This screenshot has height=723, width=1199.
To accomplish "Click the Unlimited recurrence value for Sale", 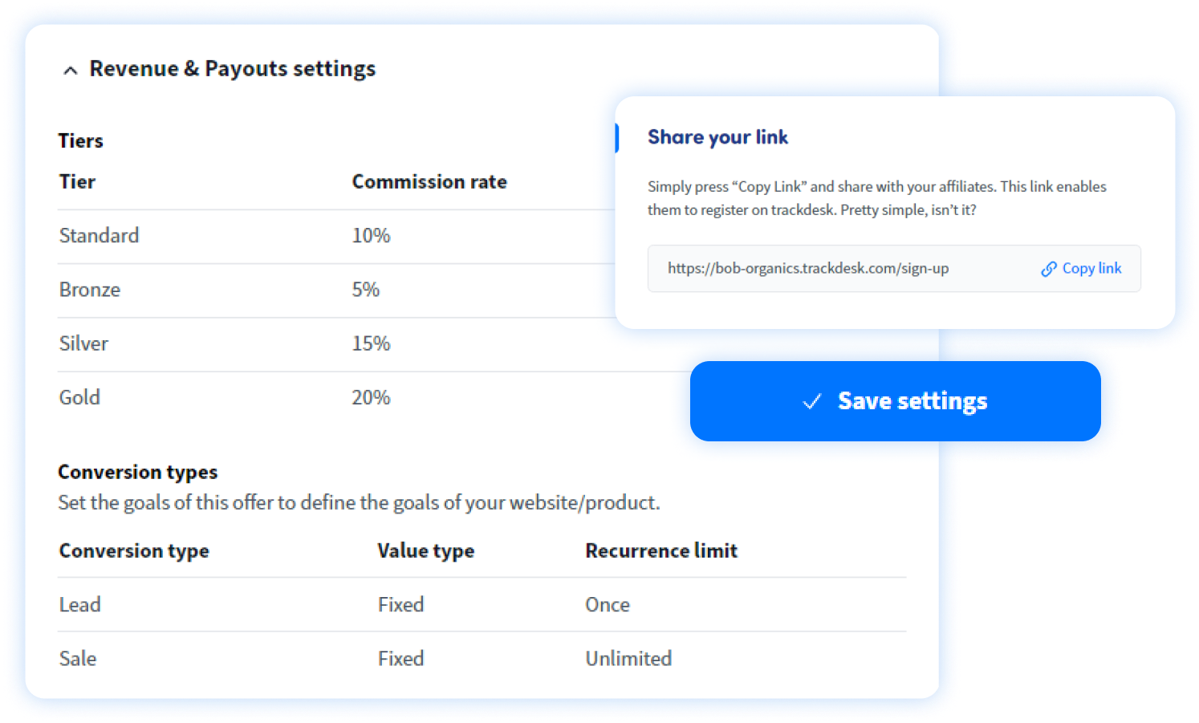I will pos(628,658).
